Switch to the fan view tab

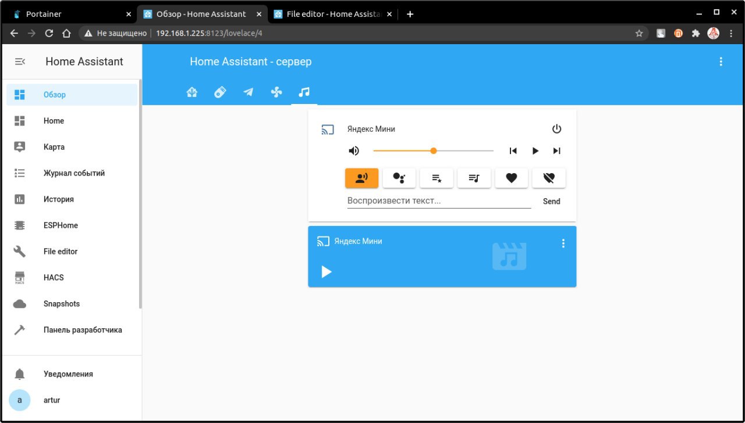[276, 92]
